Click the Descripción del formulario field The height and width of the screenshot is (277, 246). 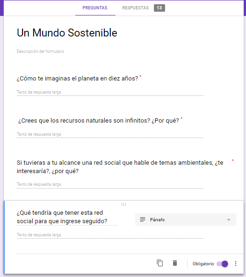[x=40, y=51]
